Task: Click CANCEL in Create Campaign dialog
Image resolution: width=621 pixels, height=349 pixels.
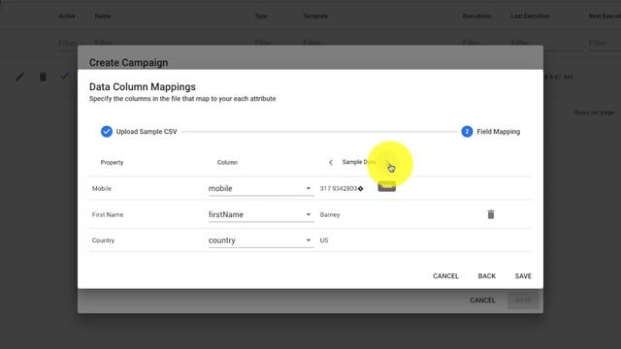Action: (482, 300)
